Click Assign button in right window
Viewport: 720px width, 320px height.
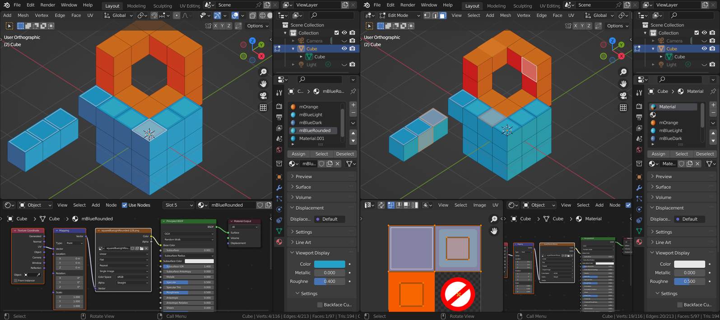click(x=659, y=154)
